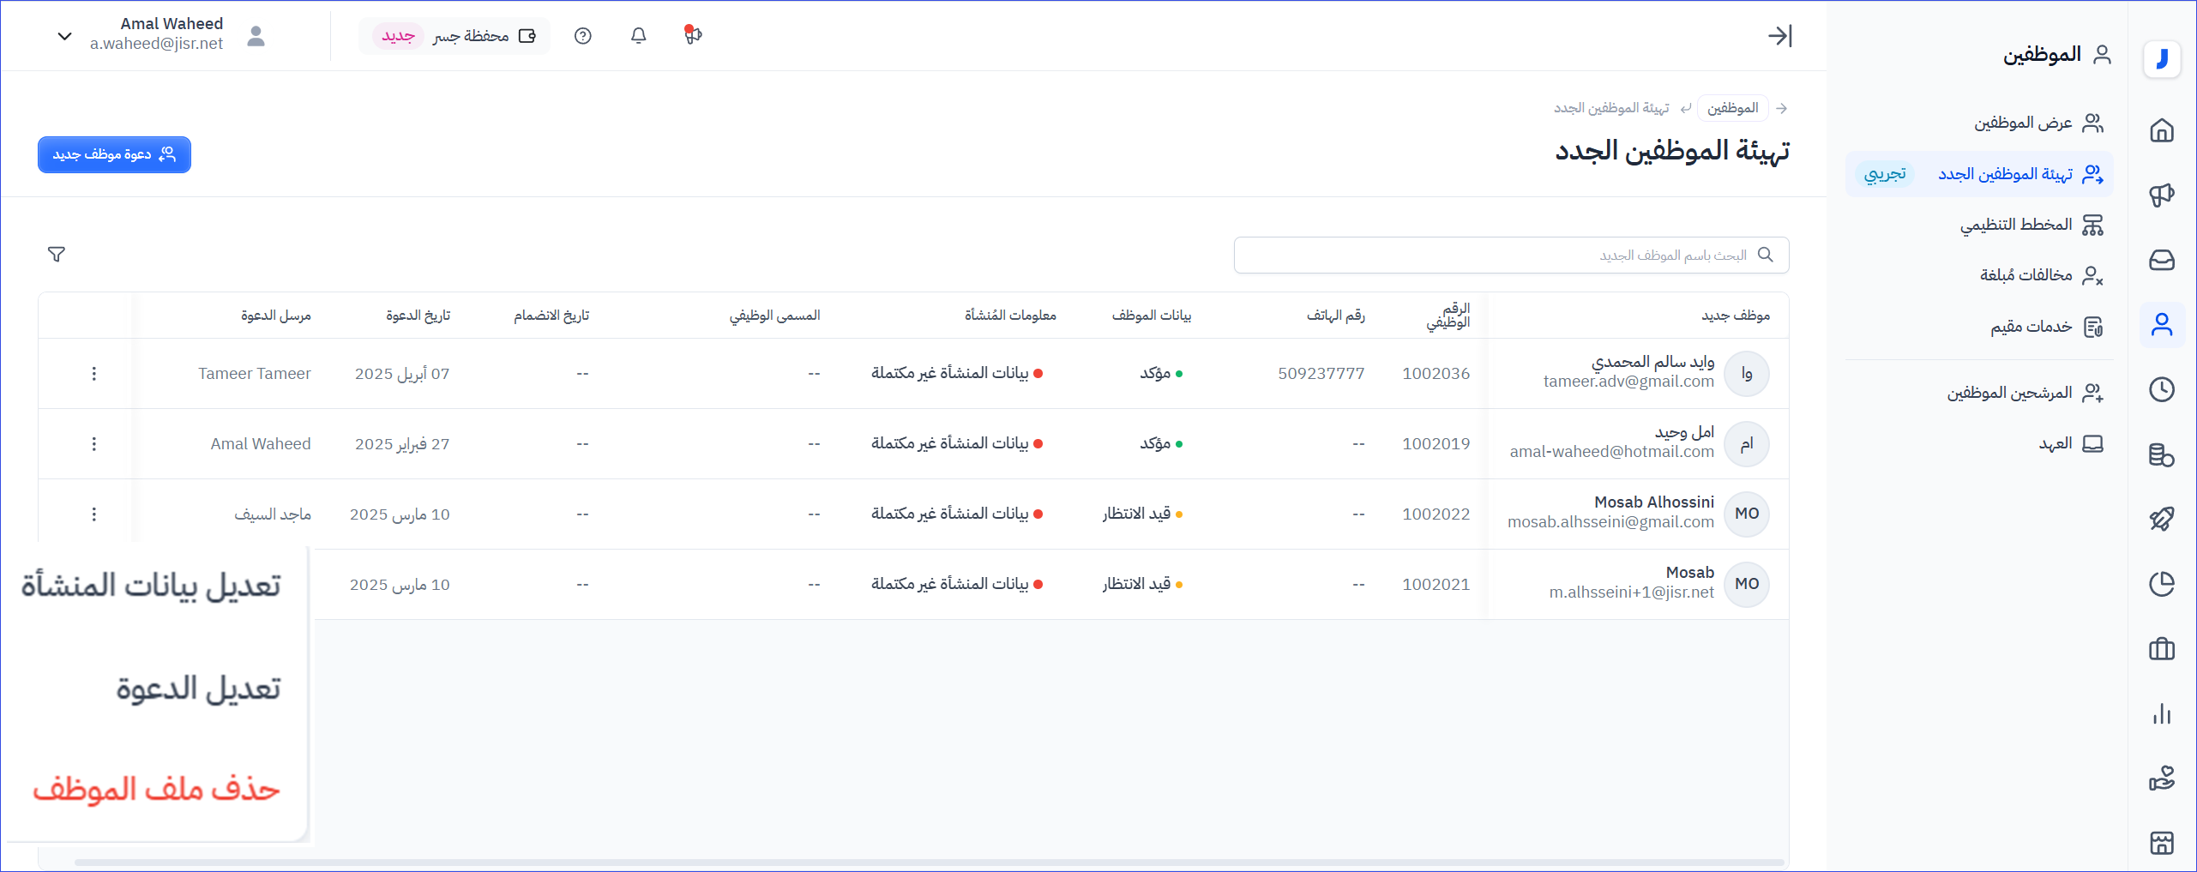
Task: Click the briefcase icon in sidebar rail
Action: (x=2161, y=649)
